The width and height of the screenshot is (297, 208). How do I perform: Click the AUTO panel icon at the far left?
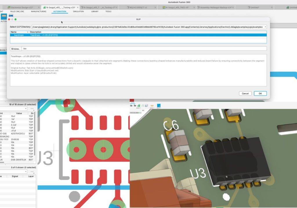click(4, 17)
